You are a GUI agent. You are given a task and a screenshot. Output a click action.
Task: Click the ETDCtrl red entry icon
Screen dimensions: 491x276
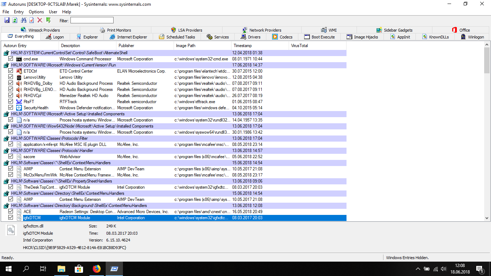pyautogui.click(x=19, y=71)
